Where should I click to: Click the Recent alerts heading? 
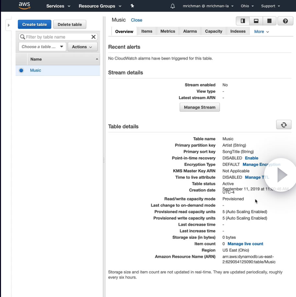coord(124,47)
